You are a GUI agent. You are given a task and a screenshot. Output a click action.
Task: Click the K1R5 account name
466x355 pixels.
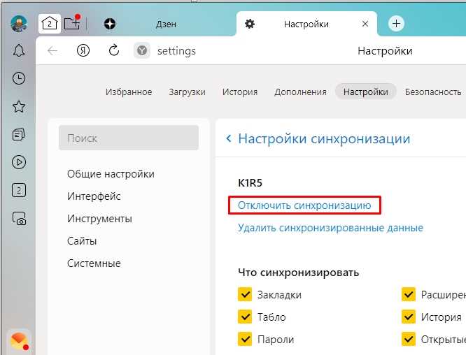[x=250, y=183]
